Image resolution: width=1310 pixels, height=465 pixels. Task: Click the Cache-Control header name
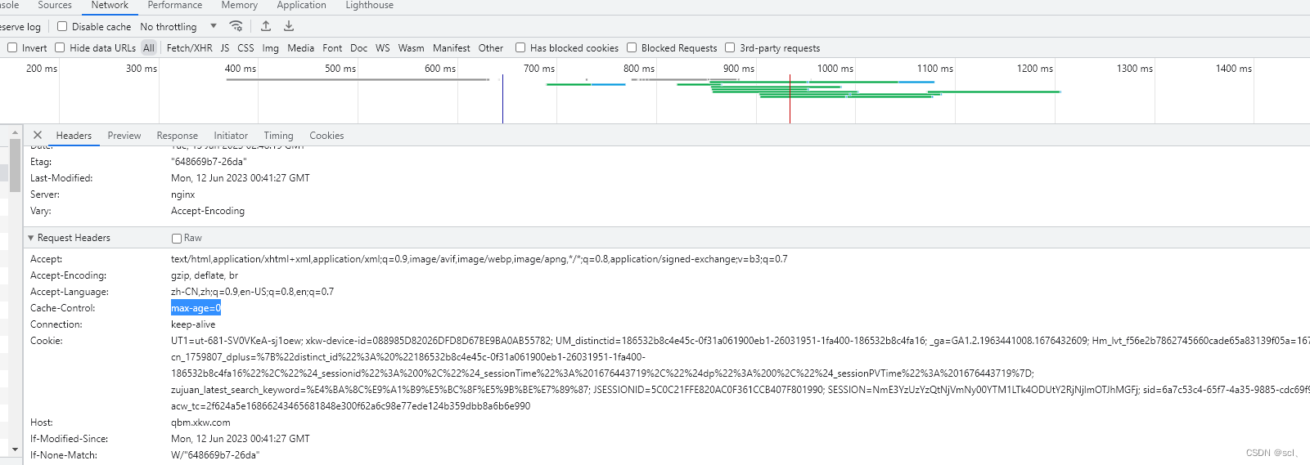point(63,308)
